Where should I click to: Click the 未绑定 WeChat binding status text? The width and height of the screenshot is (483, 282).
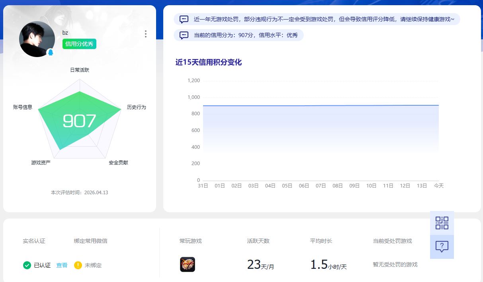[93, 265]
